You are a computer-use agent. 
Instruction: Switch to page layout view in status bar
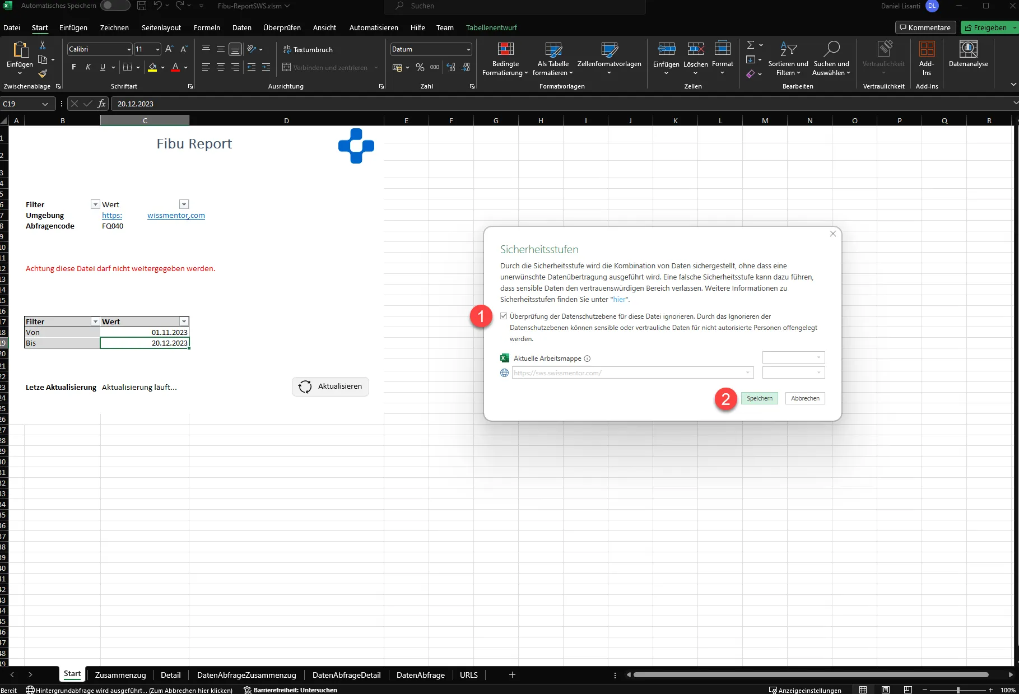(885, 690)
